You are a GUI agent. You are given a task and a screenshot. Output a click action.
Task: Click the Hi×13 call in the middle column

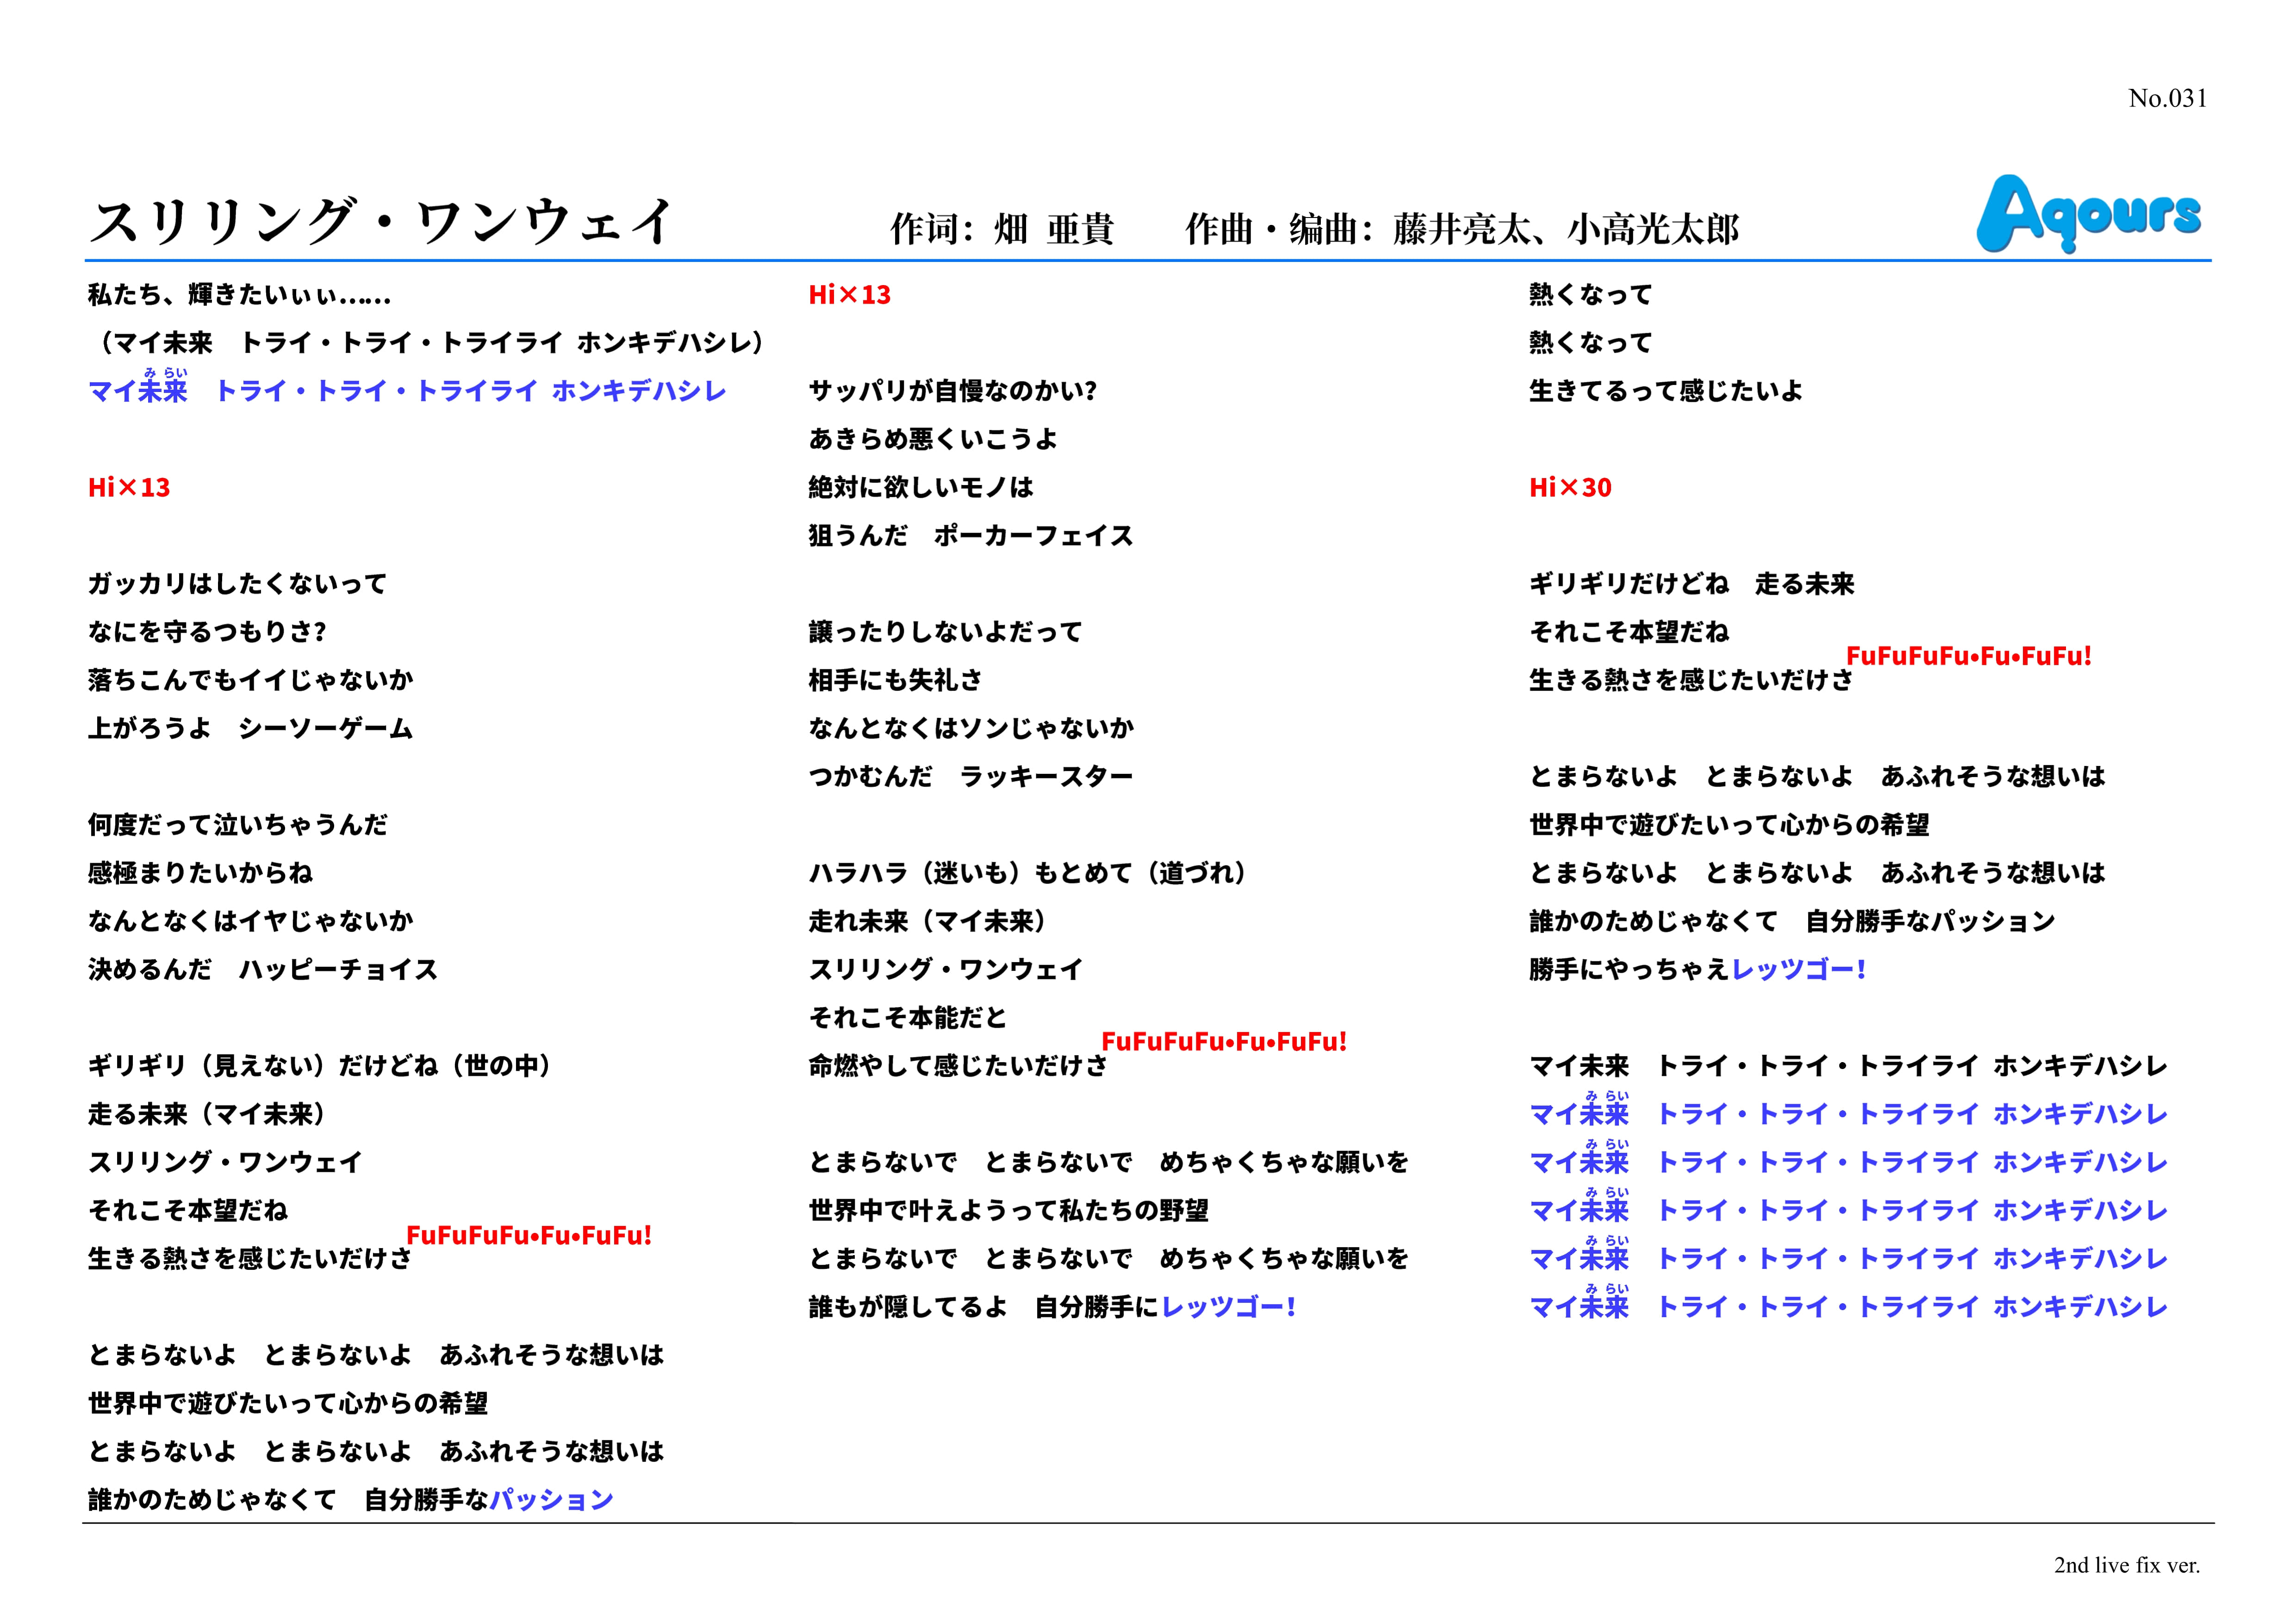pos(849,295)
